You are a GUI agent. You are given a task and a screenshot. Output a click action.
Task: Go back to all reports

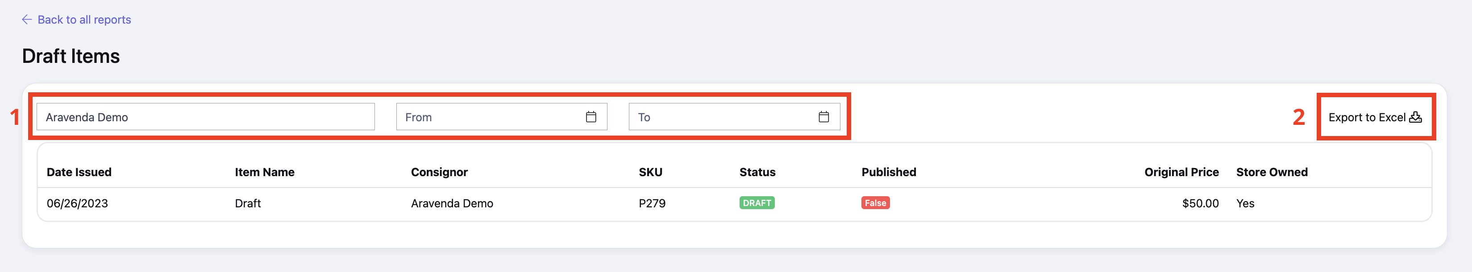pos(84,20)
